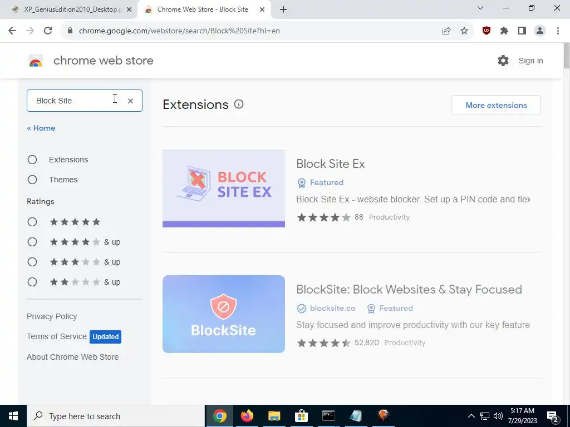Viewport: 570px width, 427px height.
Task: Open Microsoft Store from the taskbar
Action: point(301,416)
